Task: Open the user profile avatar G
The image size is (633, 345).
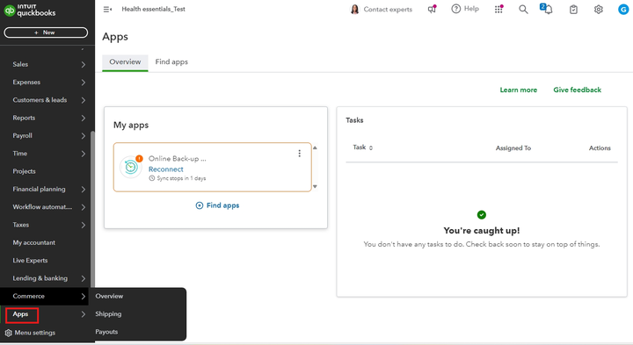Action: point(623,10)
